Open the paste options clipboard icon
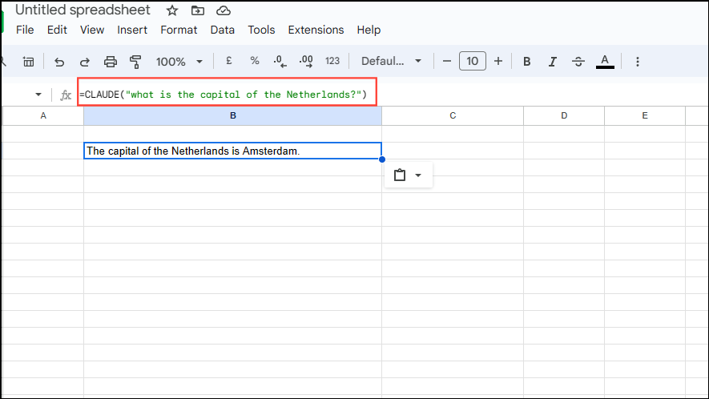709x399 pixels. (400, 175)
